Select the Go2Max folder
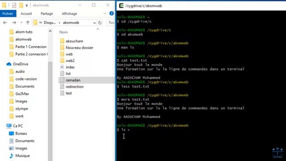286x161 pixels. tap(22, 94)
